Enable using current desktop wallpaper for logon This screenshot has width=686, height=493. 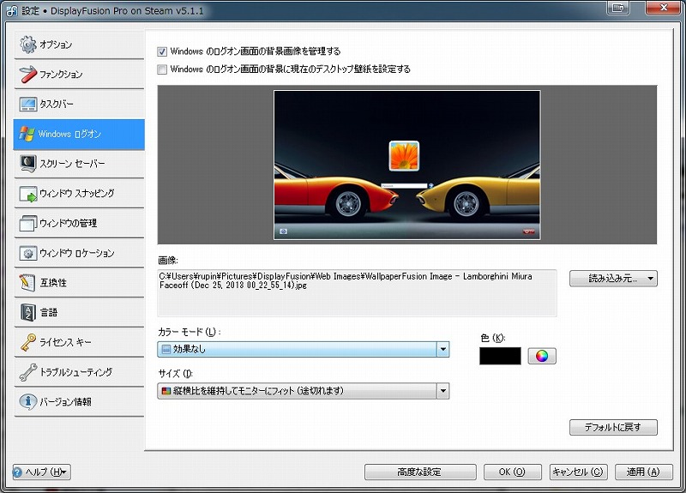point(162,69)
